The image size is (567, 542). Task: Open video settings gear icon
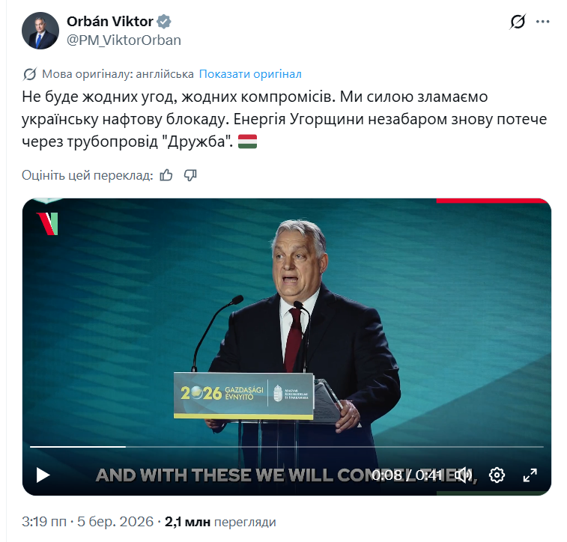[x=497, y=475]
